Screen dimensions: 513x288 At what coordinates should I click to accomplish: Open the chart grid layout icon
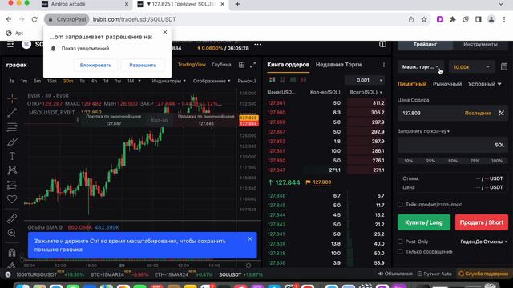[241, 65]
